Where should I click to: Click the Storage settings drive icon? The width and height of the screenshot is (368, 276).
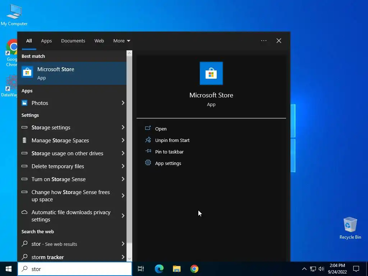[x=24, y=127]
